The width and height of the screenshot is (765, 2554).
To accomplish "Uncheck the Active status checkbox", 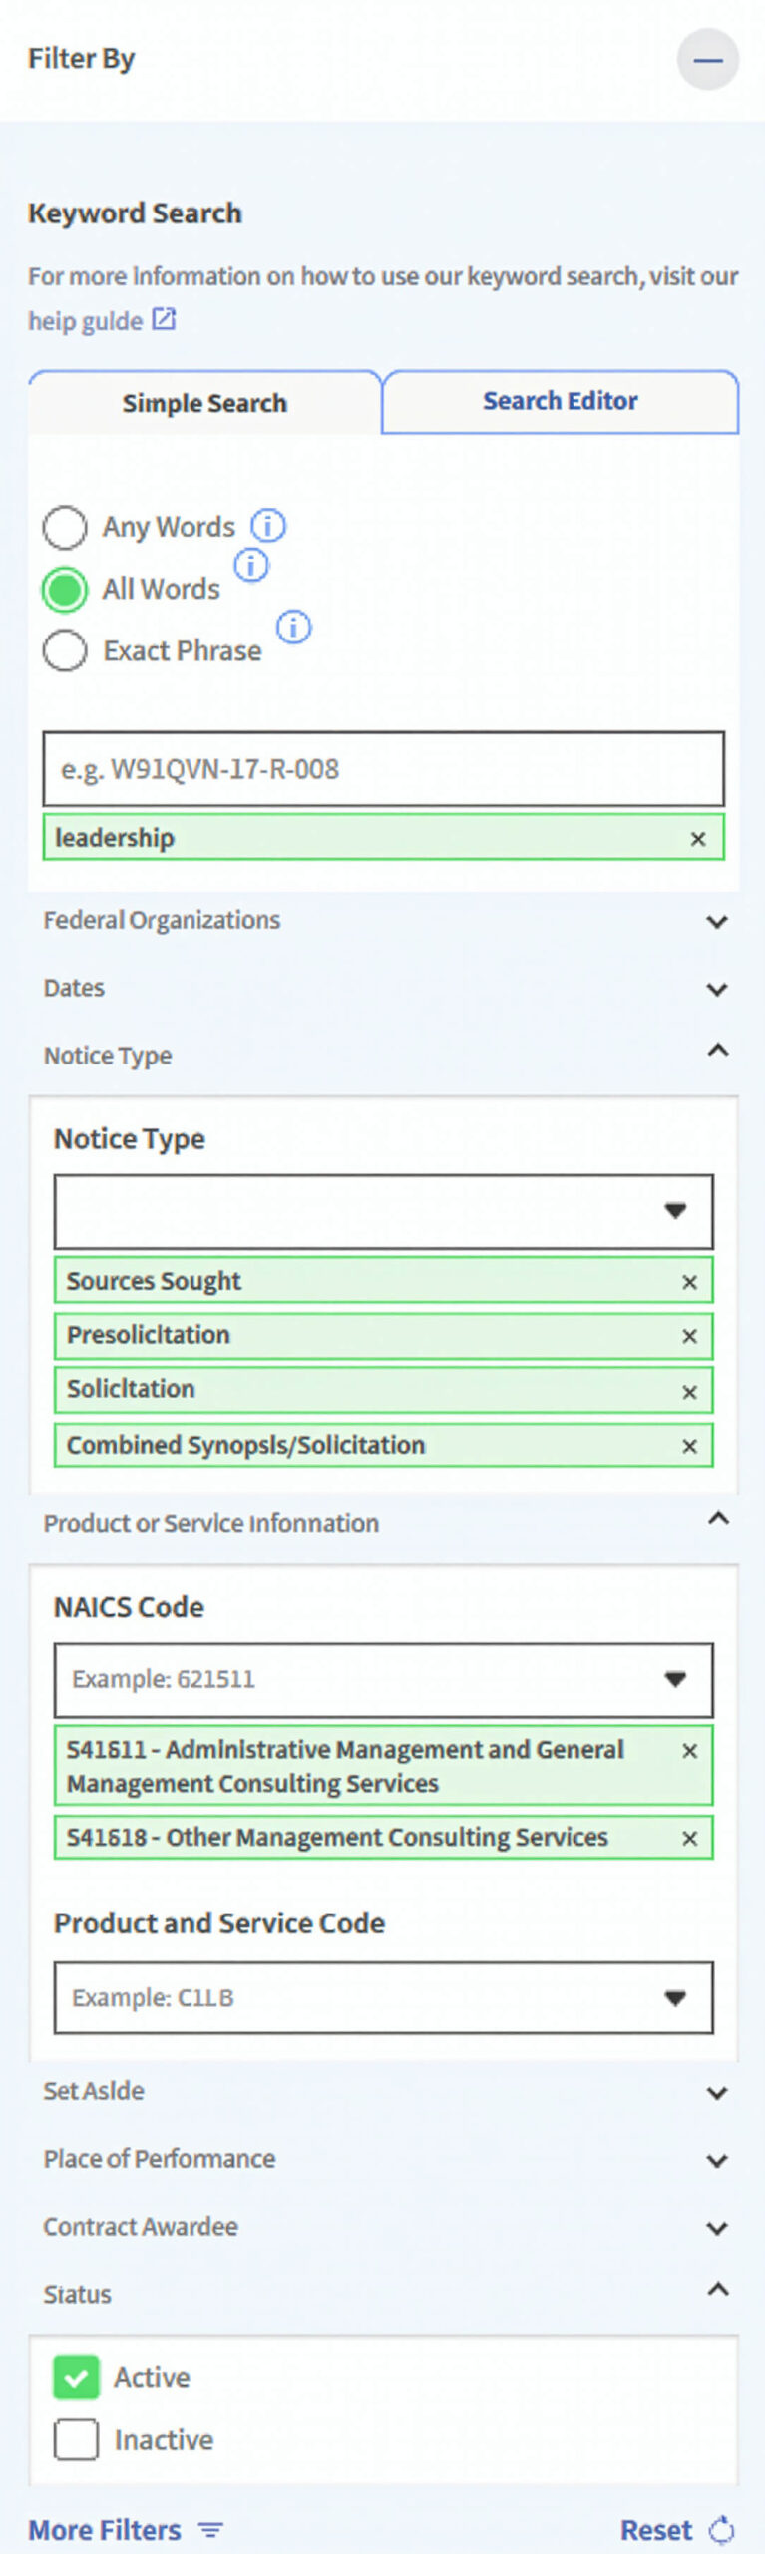I will 77,2377.
